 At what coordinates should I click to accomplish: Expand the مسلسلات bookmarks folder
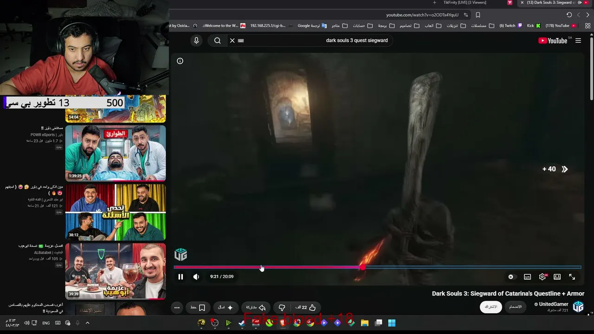pos(482,26)
